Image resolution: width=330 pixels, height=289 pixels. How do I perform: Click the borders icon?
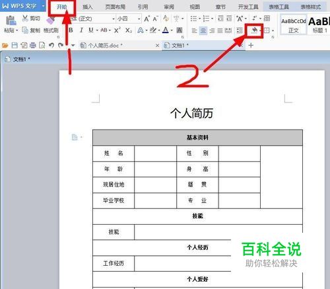point(267,30)
